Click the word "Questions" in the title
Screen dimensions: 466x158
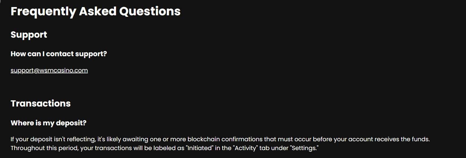click(150, 11)
